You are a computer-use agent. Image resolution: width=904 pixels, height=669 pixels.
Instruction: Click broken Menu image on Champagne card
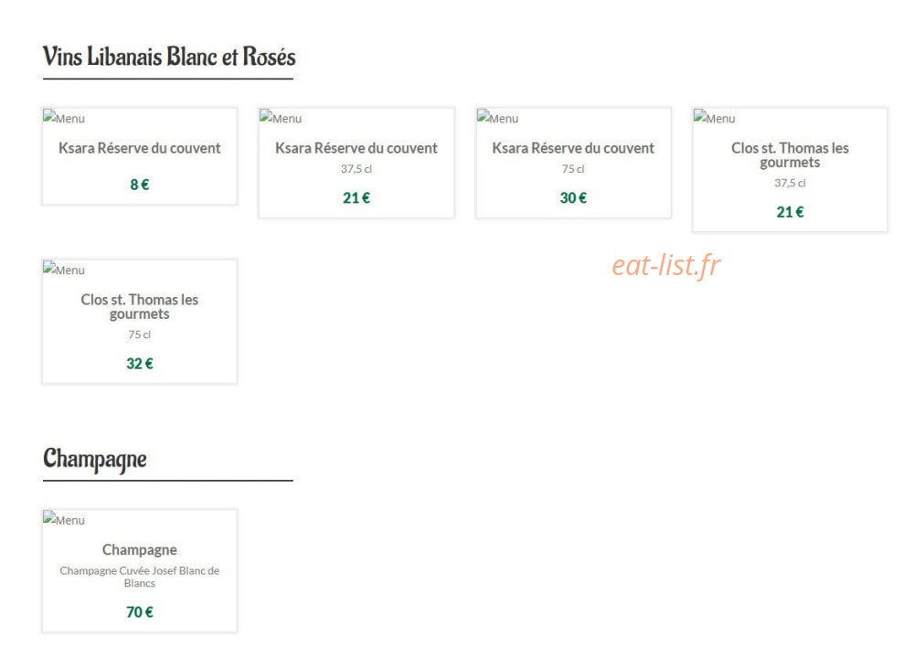64,519
